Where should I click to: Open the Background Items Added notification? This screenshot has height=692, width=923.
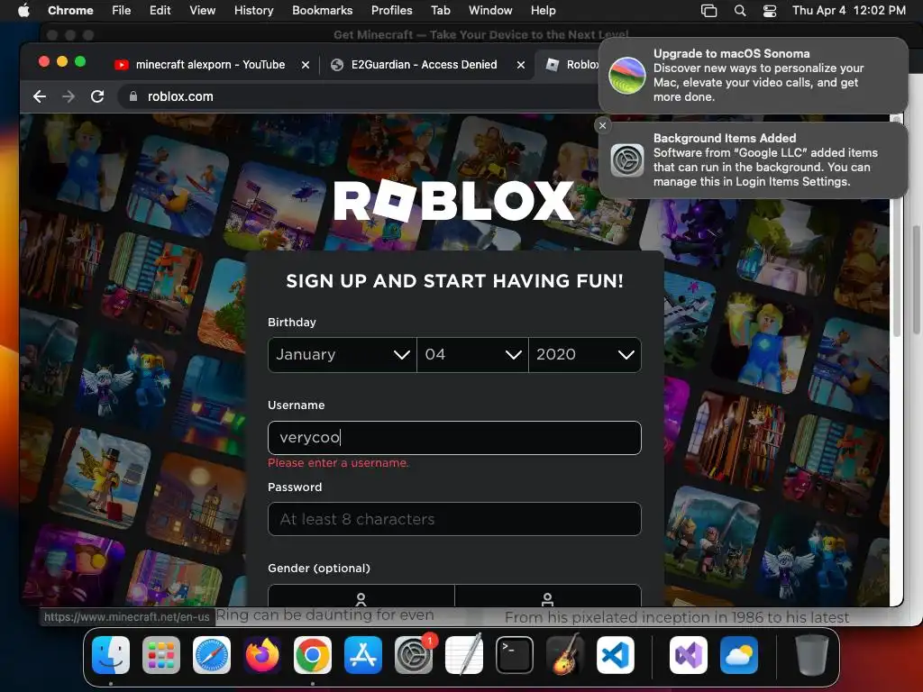pos(753,160)
